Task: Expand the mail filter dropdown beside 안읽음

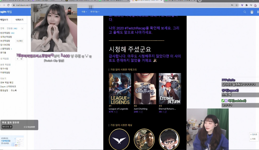Action: [x=22, y=28]
